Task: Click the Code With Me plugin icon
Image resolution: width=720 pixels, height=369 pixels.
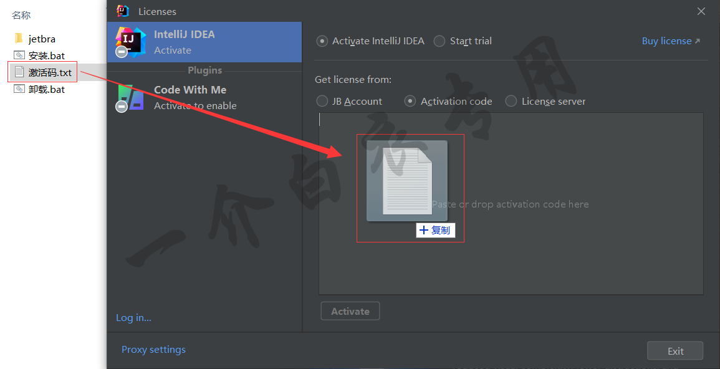Action: point(130,98)
